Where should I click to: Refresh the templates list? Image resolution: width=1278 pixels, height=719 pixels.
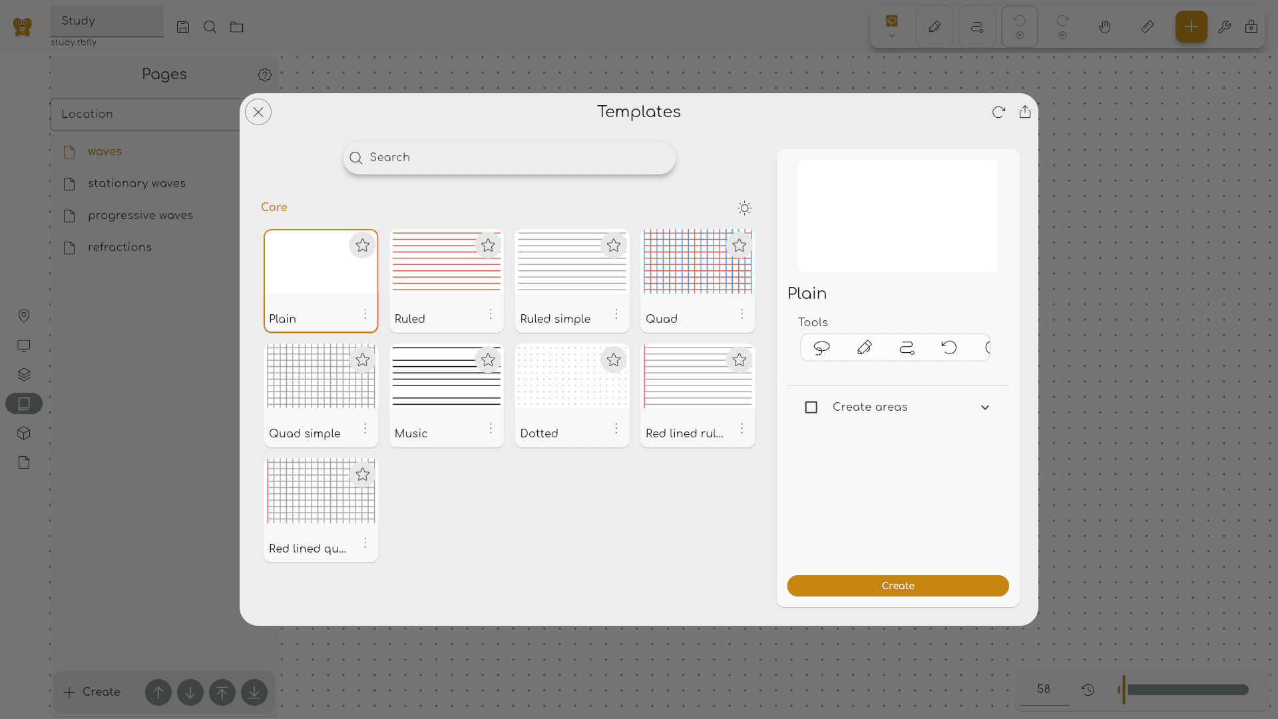coord(998,112)
